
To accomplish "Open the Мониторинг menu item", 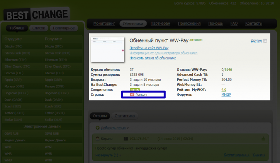I will tap(104, 24).
